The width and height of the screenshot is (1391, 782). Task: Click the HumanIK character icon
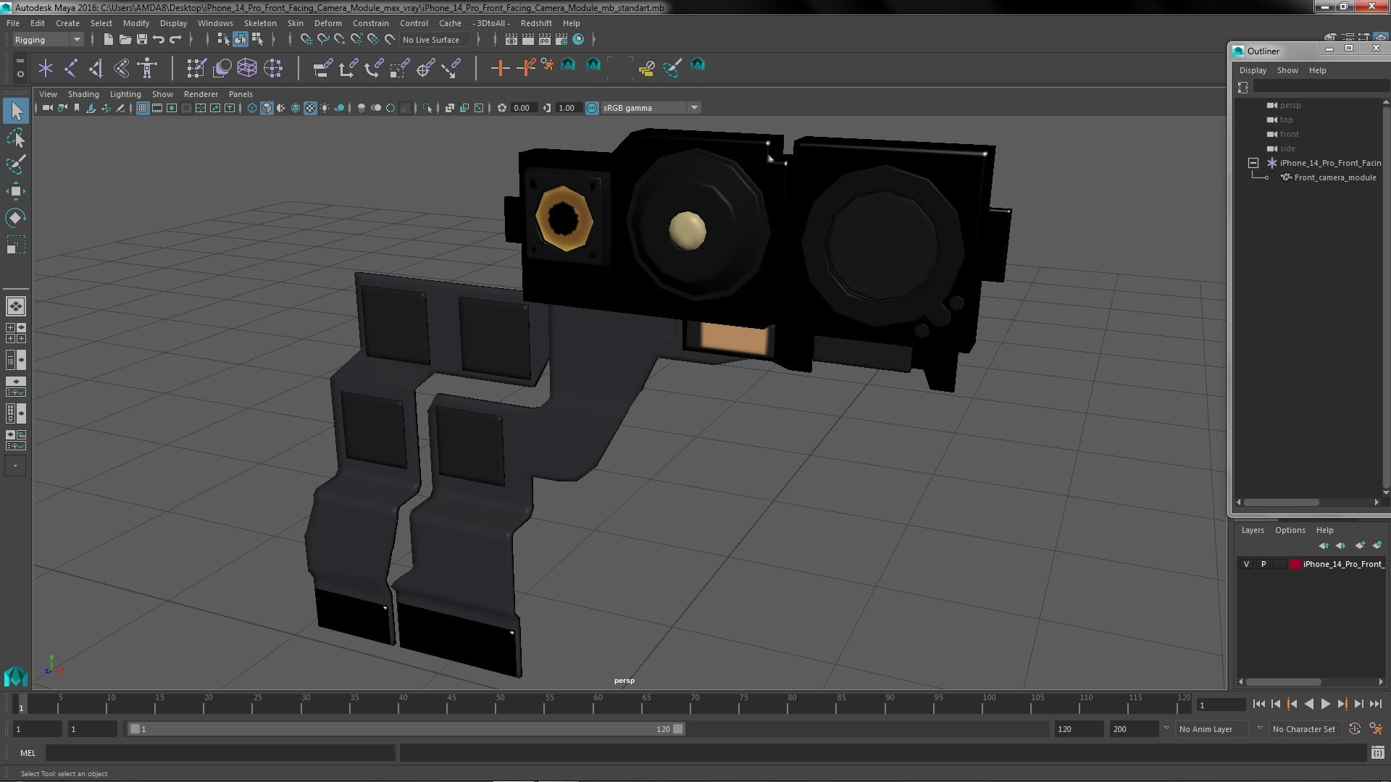pos(147,68)
